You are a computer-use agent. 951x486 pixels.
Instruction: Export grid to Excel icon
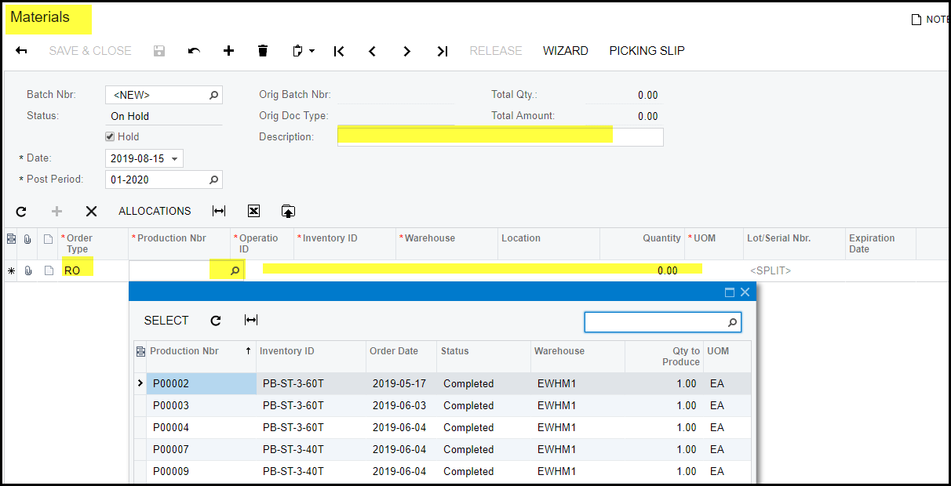click(253, 211)
